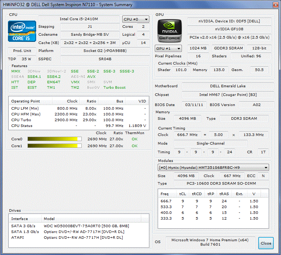Click the 03/11/11 BIOS date field
This screenshot has width=281, height=255.
click(x=194, y=105)
